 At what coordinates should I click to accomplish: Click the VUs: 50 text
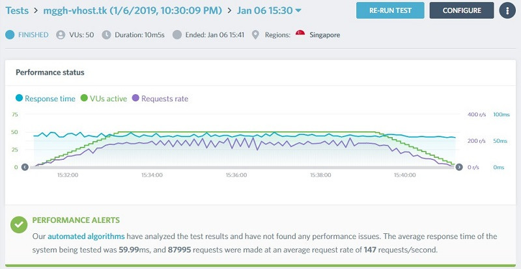pos(81,35)
